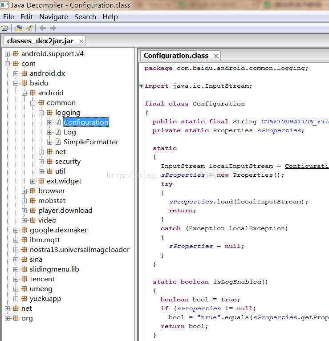Collapse the baidu package node
This screenshot has width=329, height=341.
tap(16, 83)
